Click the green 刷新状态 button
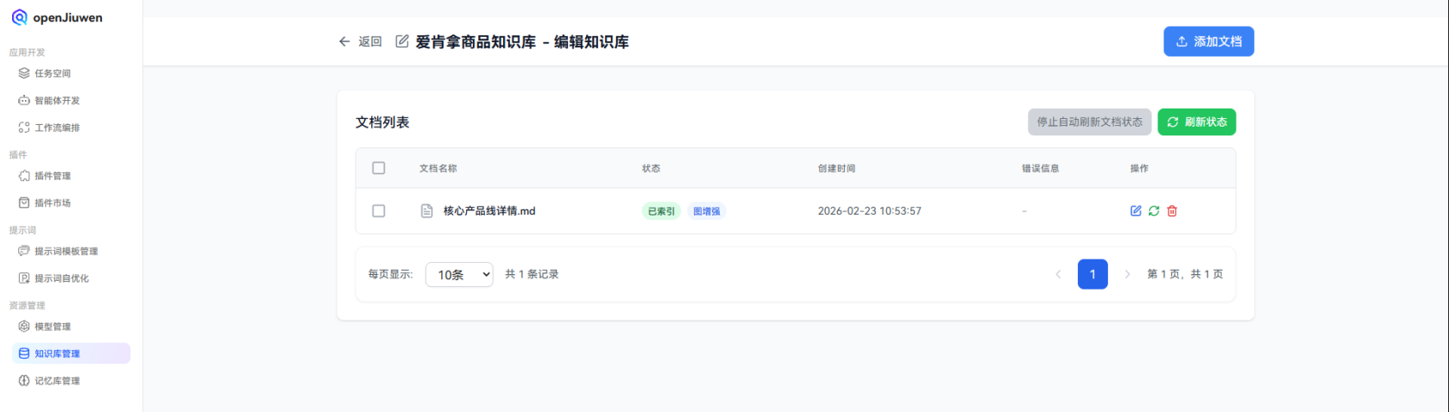The width and height of the screenshot is (1449, 412). (1196, 122)
